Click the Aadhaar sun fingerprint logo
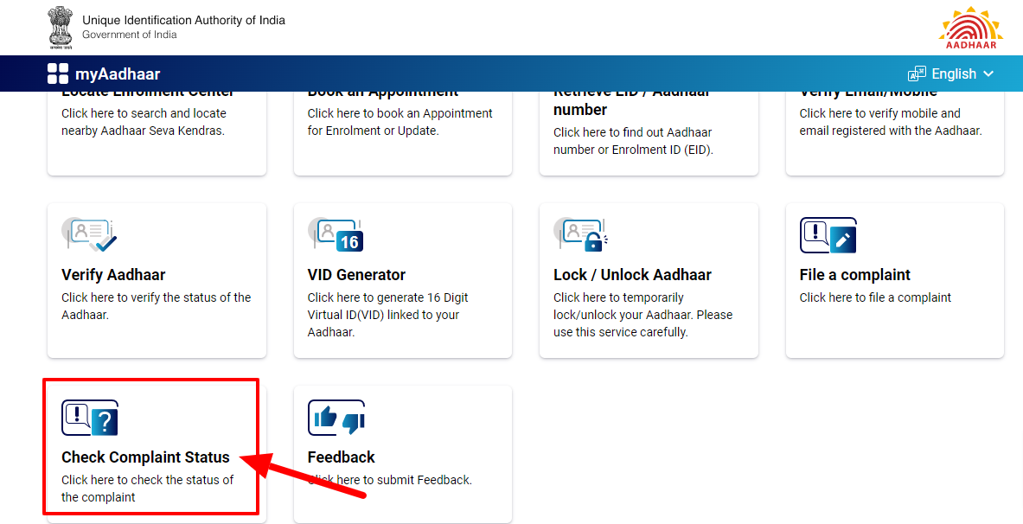The height and width of the screenshot is (524, 1023). coord(971,28)
